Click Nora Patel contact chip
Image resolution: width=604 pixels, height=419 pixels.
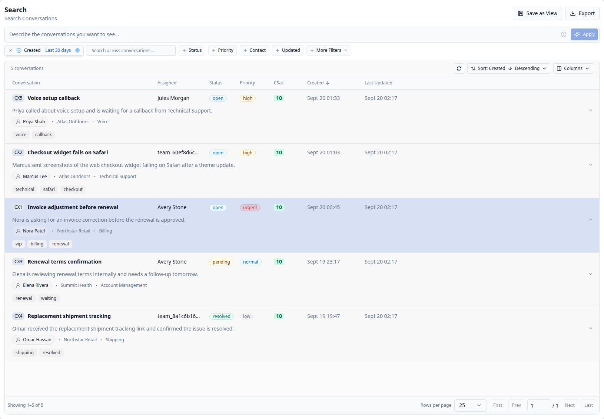point(30,231)
